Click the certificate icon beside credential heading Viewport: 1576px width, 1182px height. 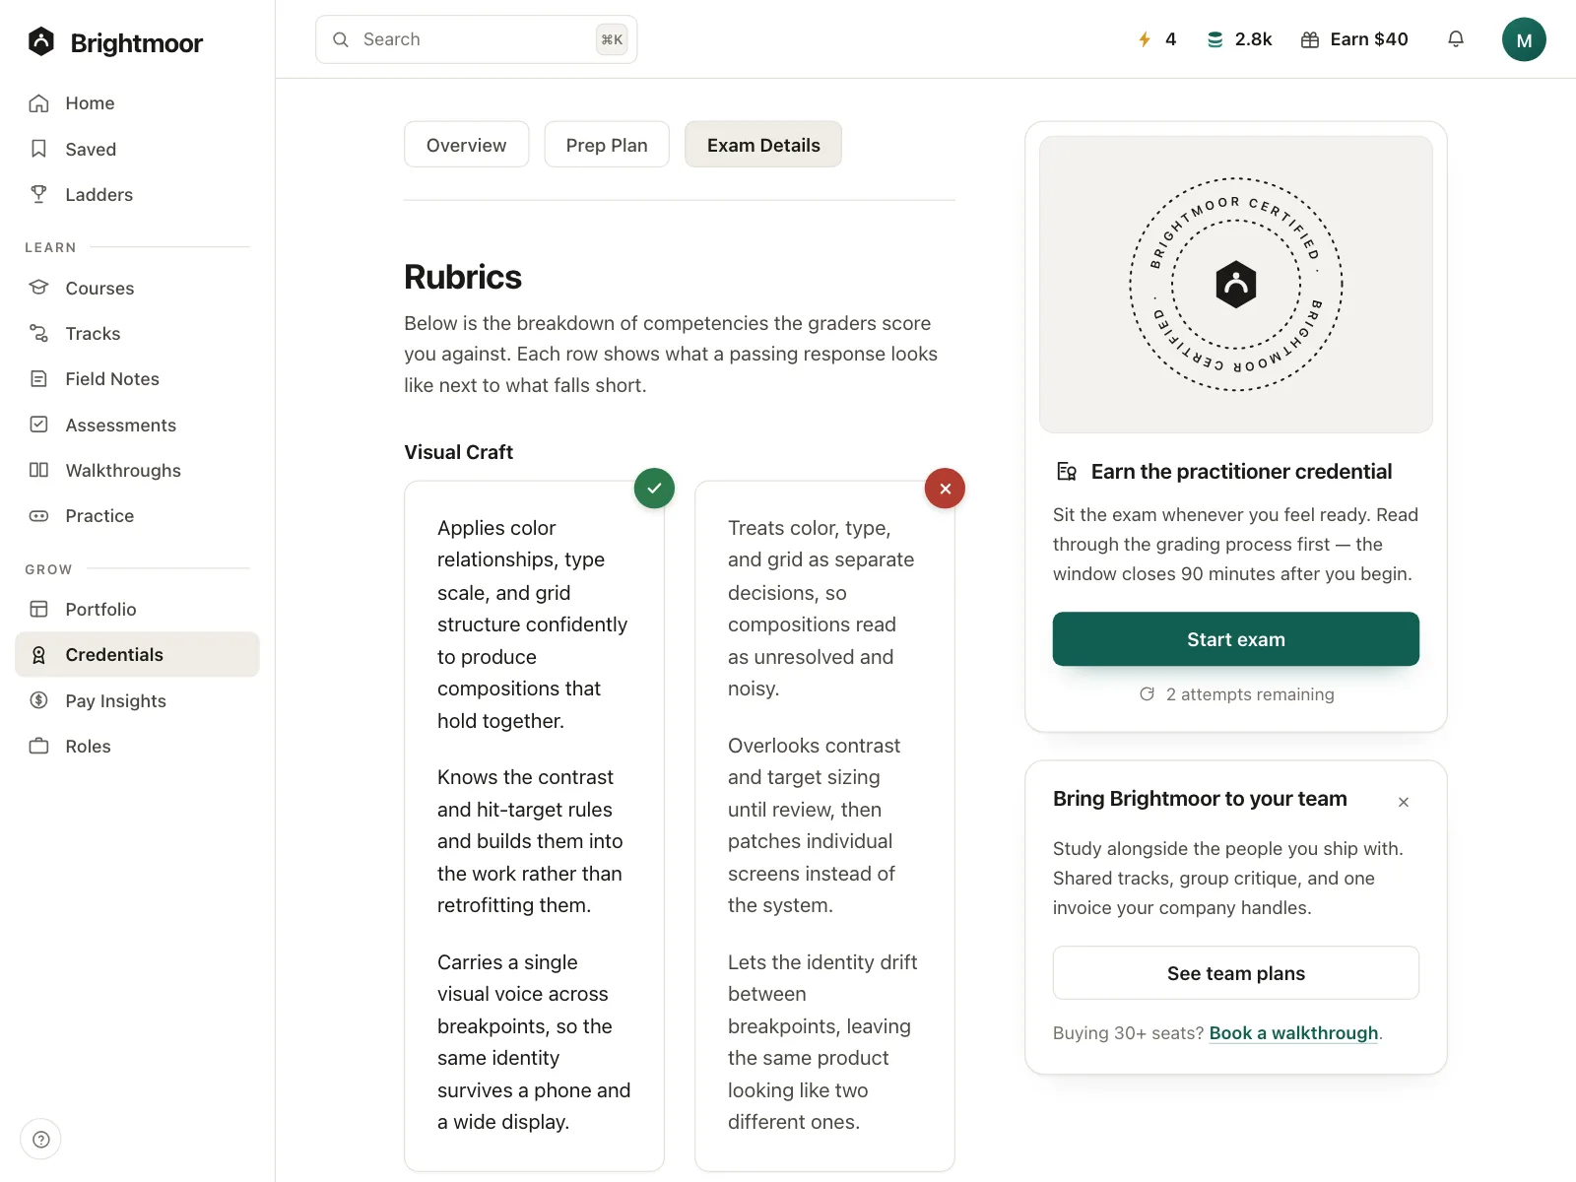(x=1067, y=471)
